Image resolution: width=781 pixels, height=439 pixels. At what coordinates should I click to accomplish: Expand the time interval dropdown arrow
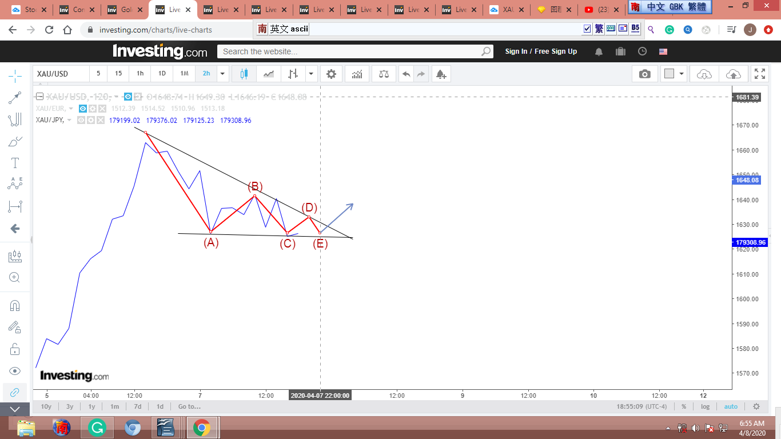[x=222, y=74]
